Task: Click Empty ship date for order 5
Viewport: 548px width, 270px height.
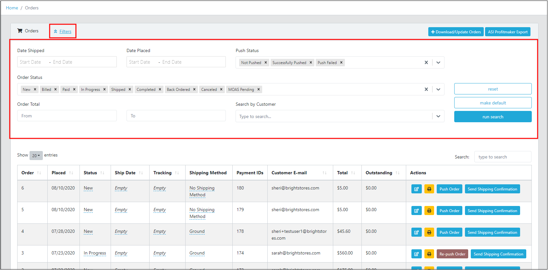Action: [x=121, y=210]
